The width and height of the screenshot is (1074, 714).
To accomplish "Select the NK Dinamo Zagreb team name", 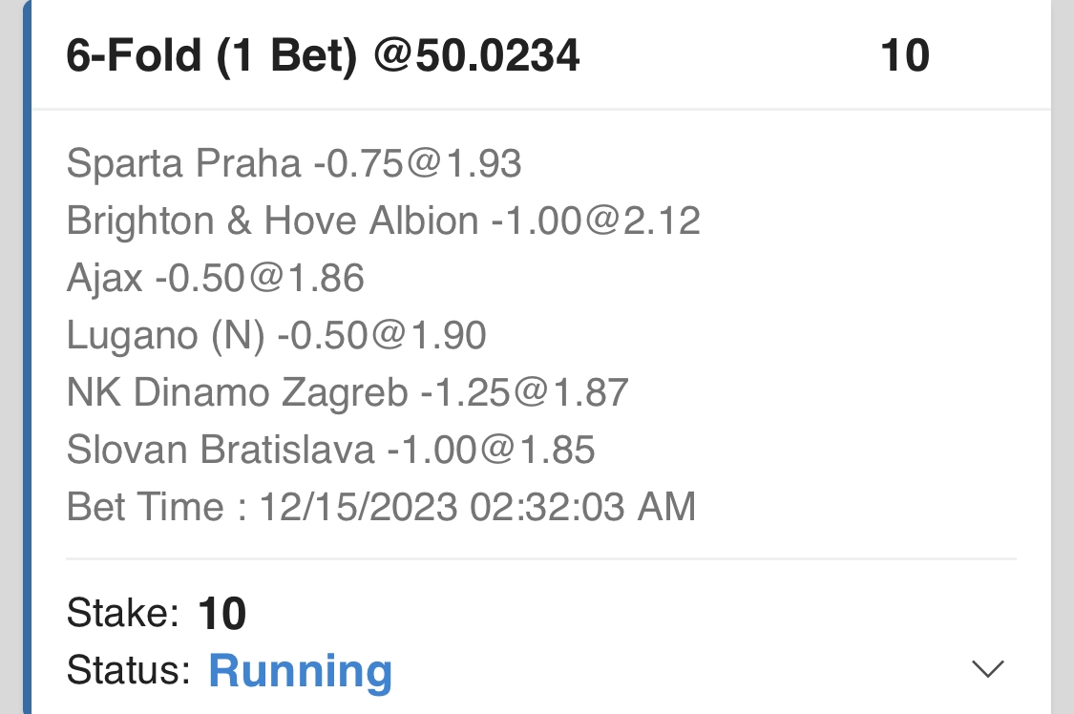I will point(237,392).
